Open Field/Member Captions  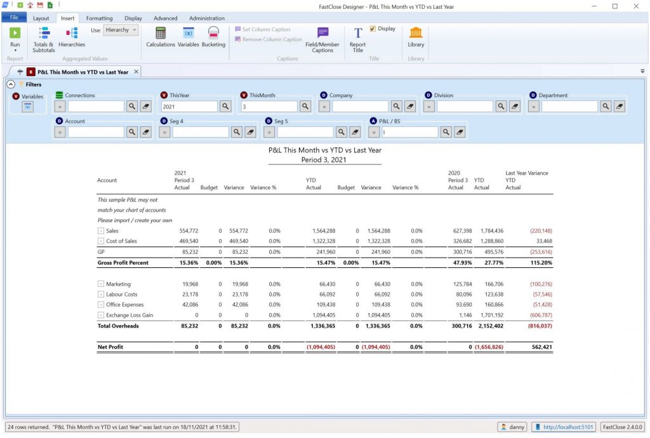[x=322, y=39]
